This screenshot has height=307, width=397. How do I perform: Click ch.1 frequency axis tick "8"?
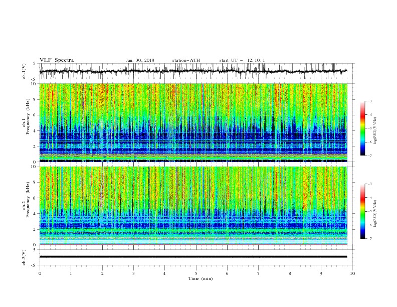tap(35, 99)
